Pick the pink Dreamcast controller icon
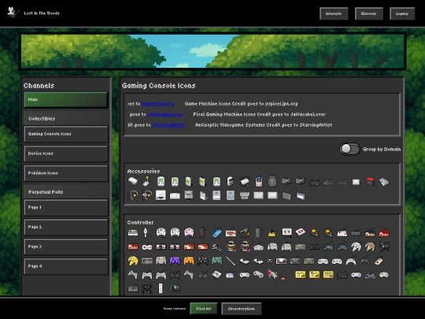 [x=189, y=232]
